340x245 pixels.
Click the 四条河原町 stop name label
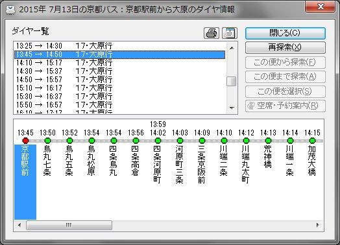tap(158, 165)
